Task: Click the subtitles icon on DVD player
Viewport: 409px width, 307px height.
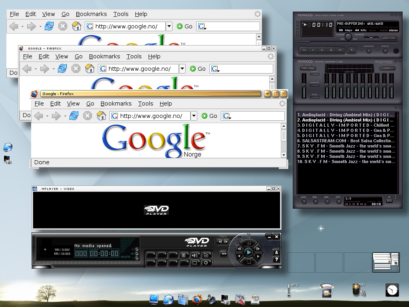Action: point(195,263)
